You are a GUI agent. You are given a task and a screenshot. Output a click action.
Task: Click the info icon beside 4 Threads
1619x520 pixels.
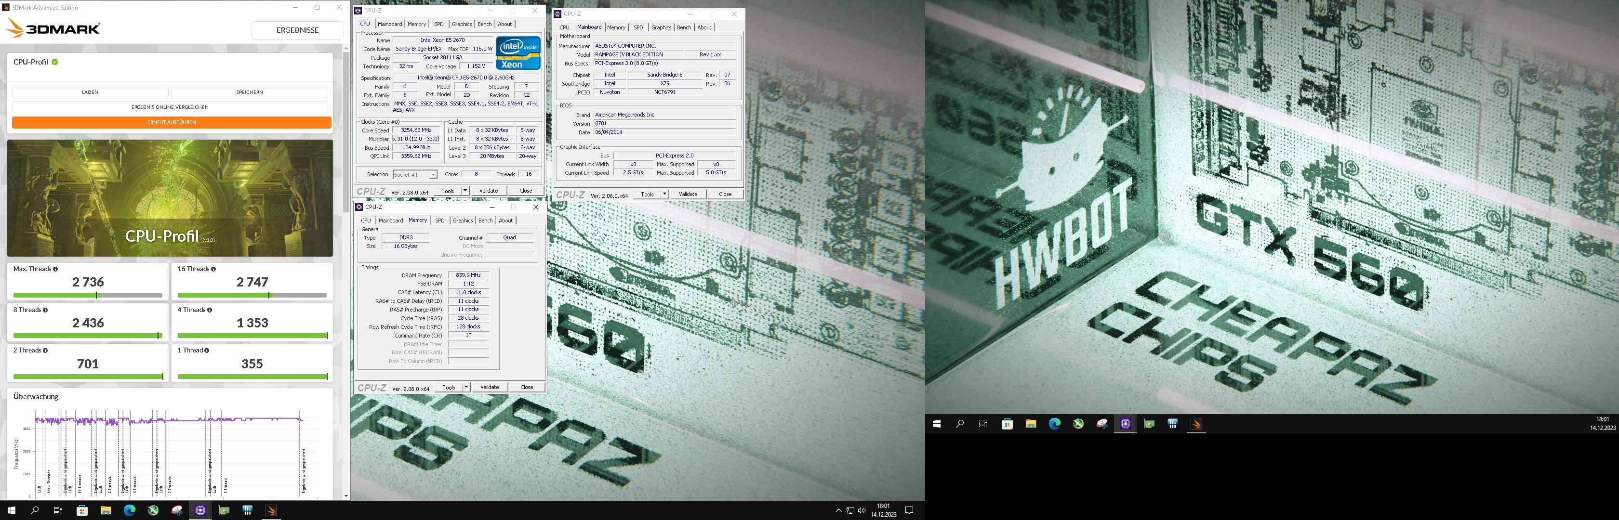209,310
